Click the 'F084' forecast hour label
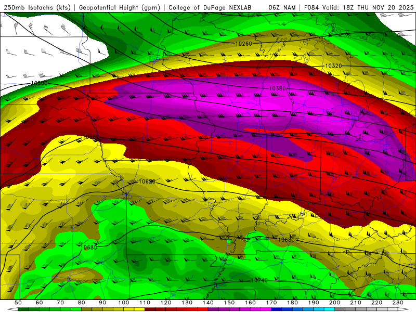This screenshot has width=416, height=312. (311, 8)
